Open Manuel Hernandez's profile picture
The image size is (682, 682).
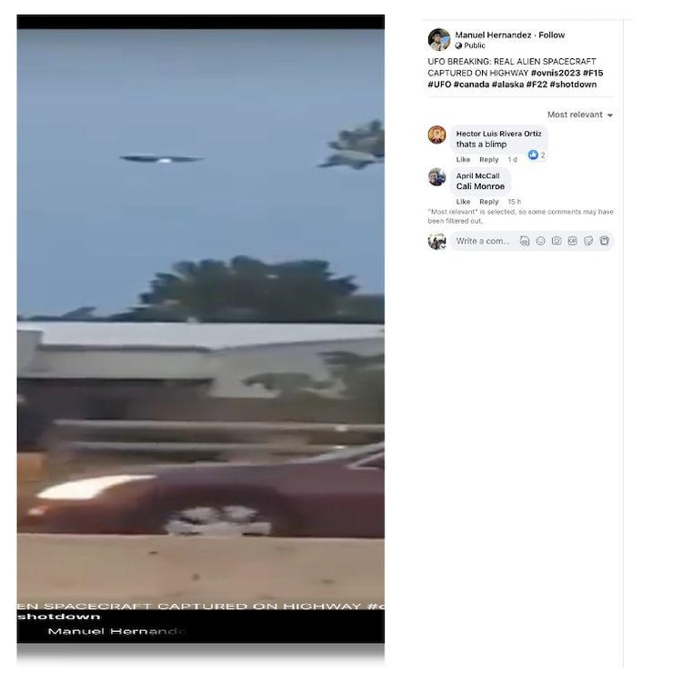[438, 40]
